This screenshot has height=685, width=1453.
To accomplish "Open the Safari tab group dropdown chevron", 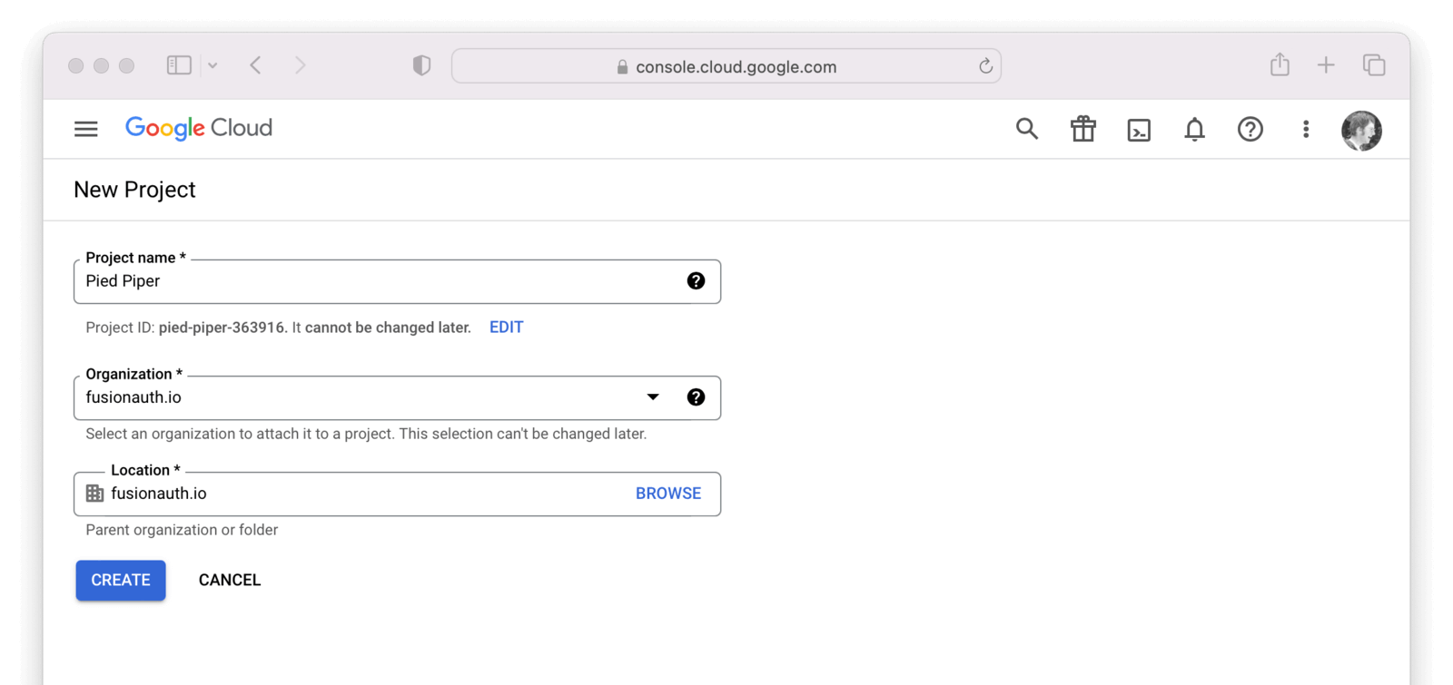I will click(x=213, y=65).
